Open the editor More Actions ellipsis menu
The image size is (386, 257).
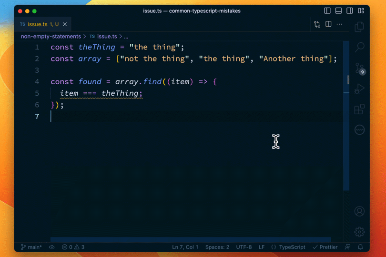339,24
